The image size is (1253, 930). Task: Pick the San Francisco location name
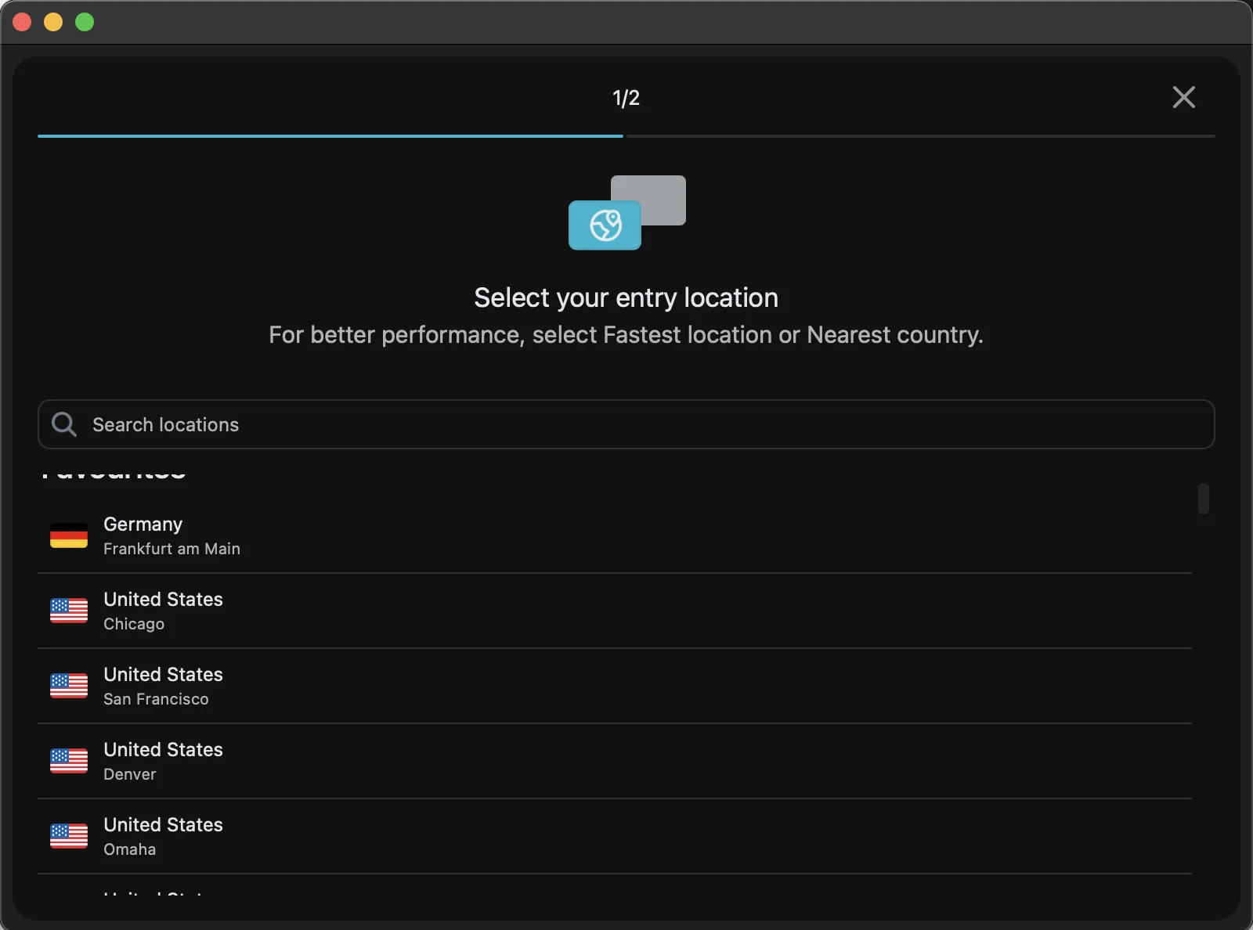click(156, 699)
